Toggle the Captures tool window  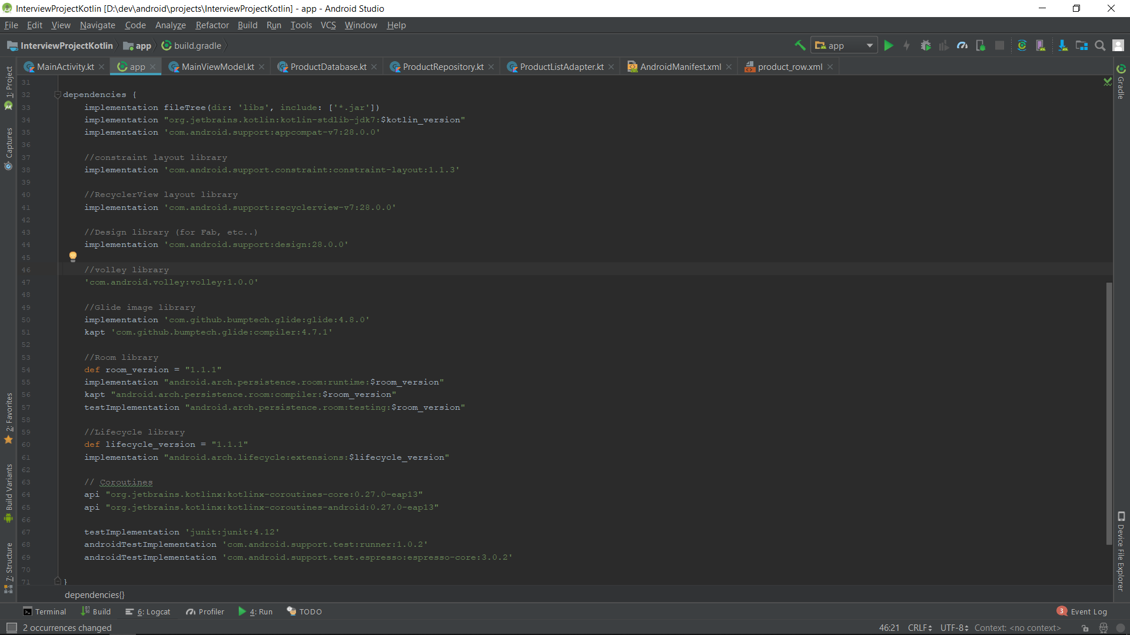9,149
